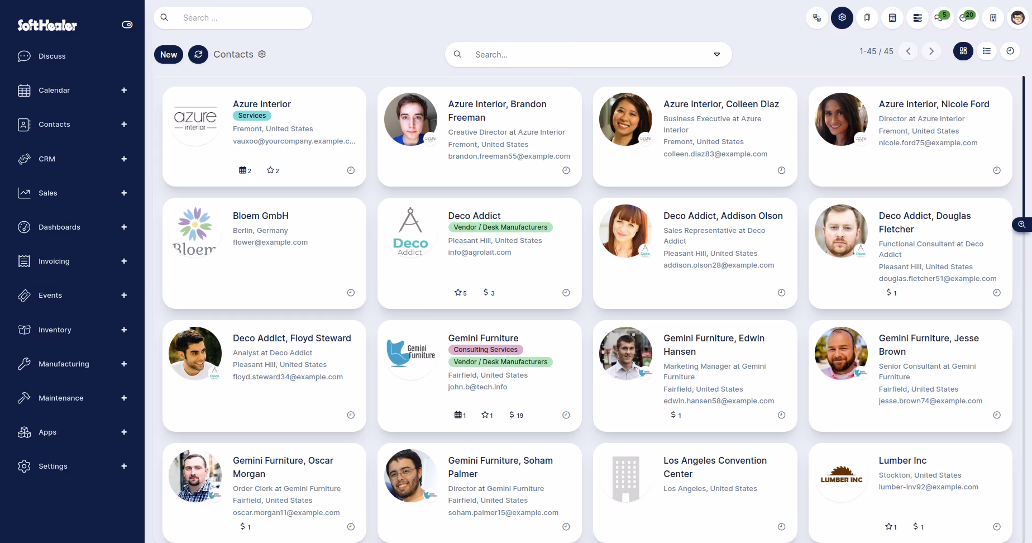Click the page scrollbar on right edge
Screen dimensions: 1032x543
coord(1024,148)
